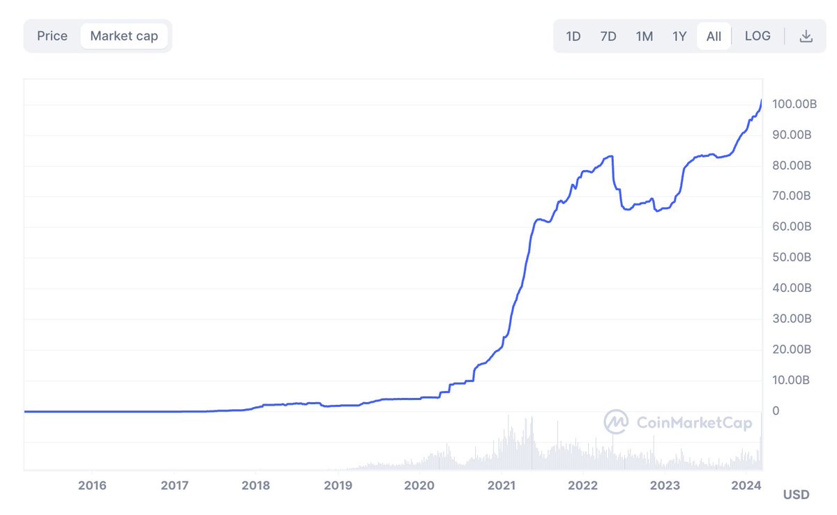Click the 0 value axis label
Screen dimensions: 837x515
(774, 410)
